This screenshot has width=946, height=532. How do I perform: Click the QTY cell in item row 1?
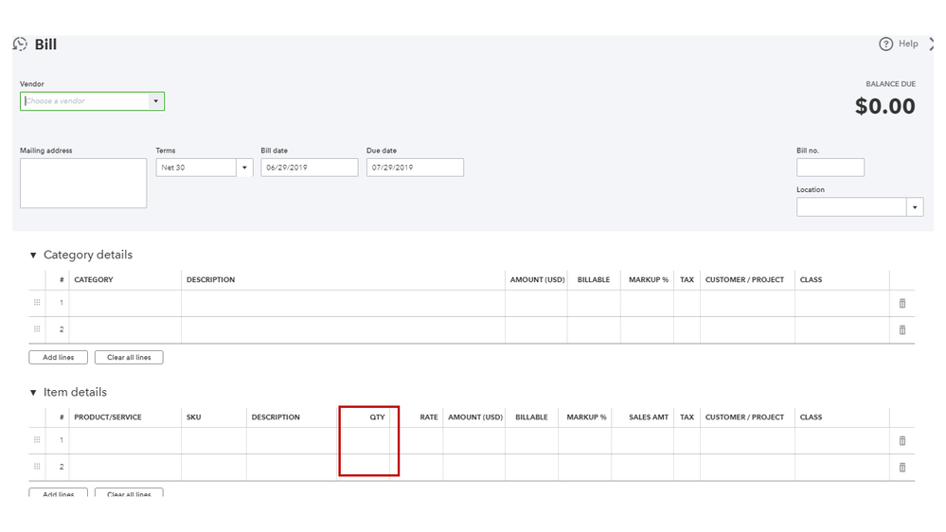364,441
